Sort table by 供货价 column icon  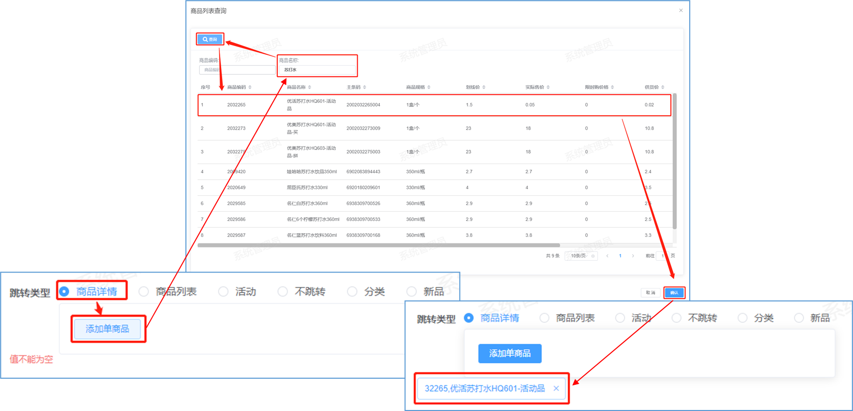tap(663, 87)
